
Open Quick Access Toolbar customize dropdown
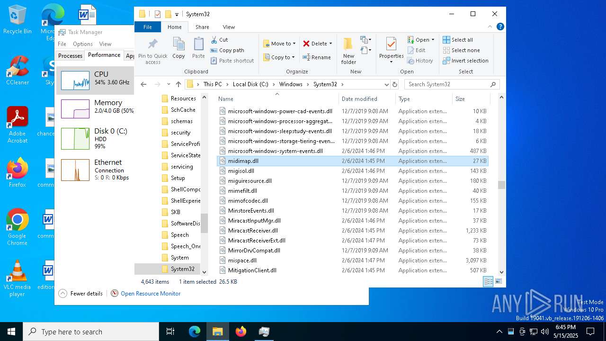point(177,15)
